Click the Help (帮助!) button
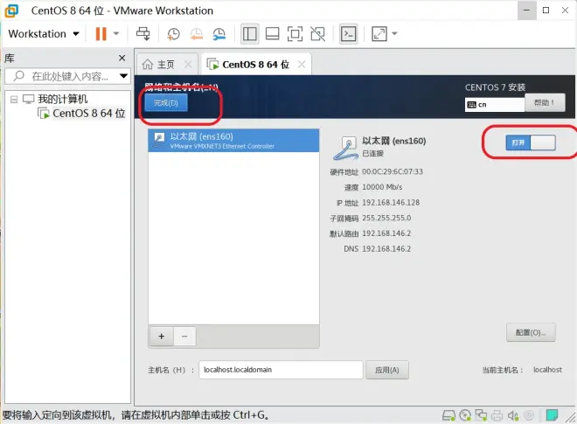 point(545,102)
